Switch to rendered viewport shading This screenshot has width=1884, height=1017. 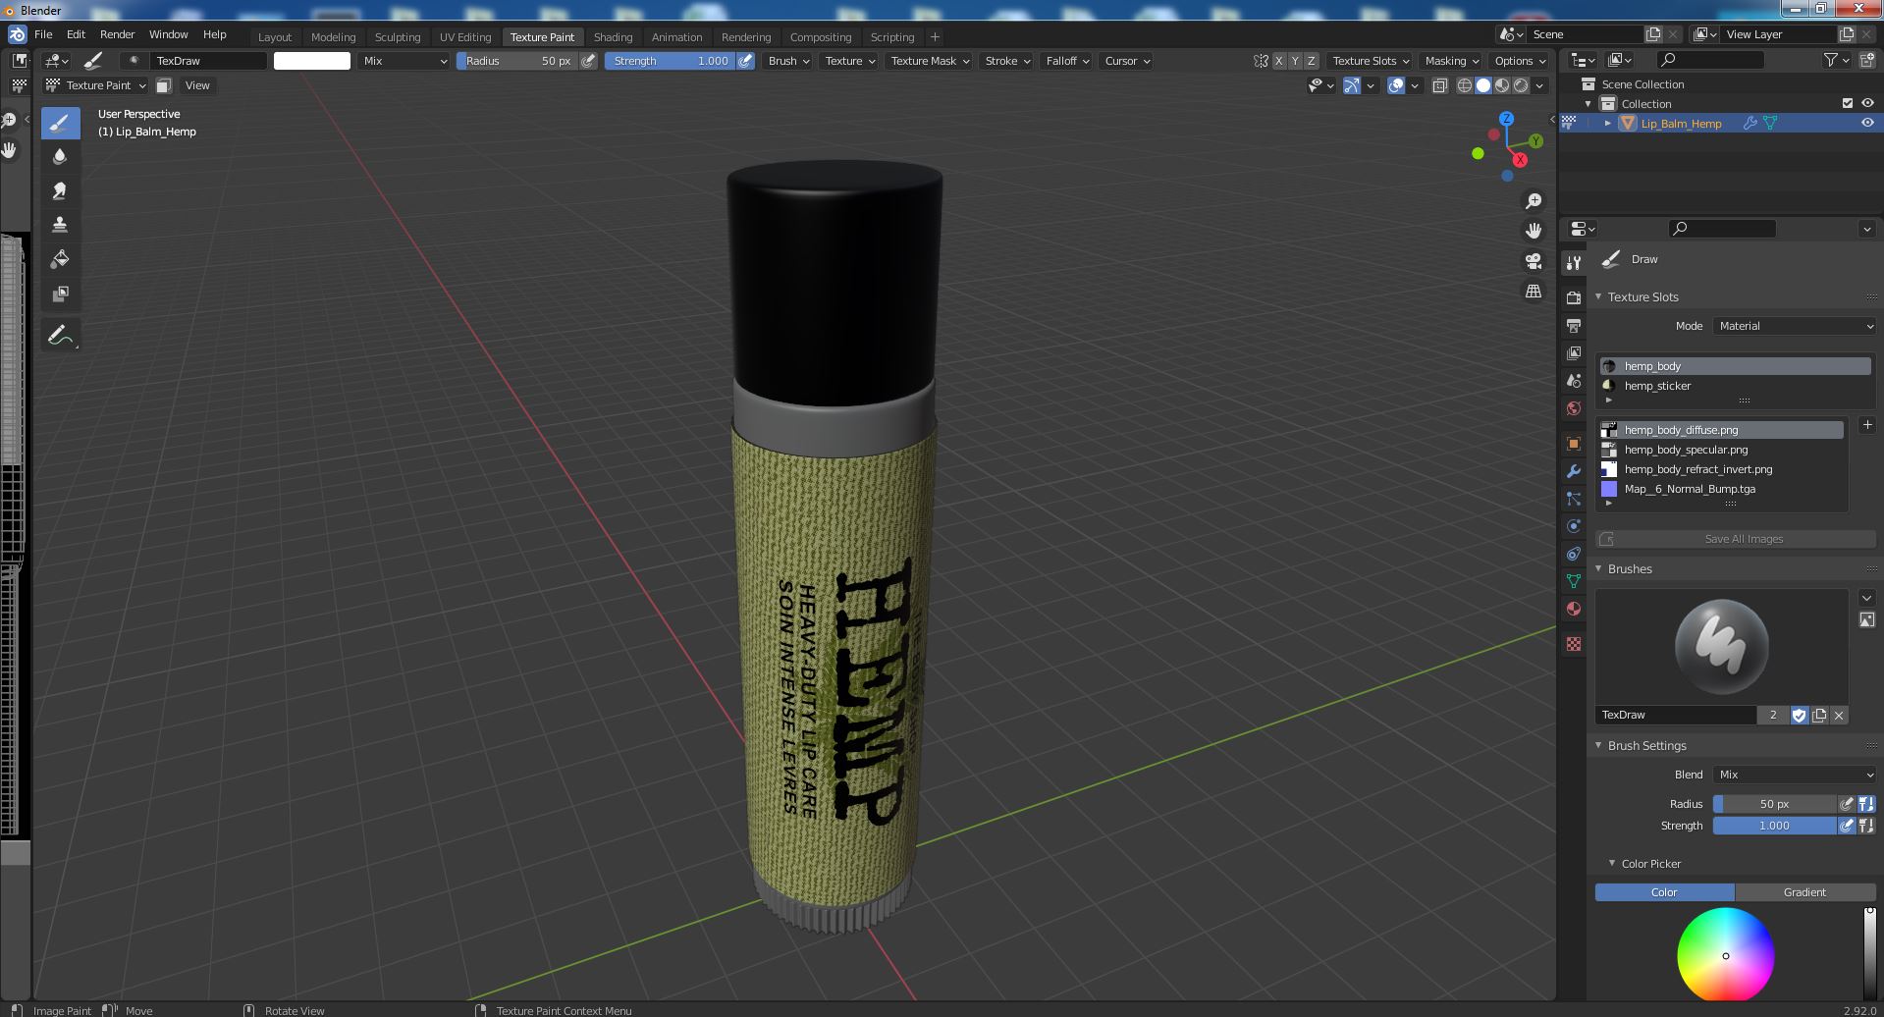click(x=1521, y=85)
